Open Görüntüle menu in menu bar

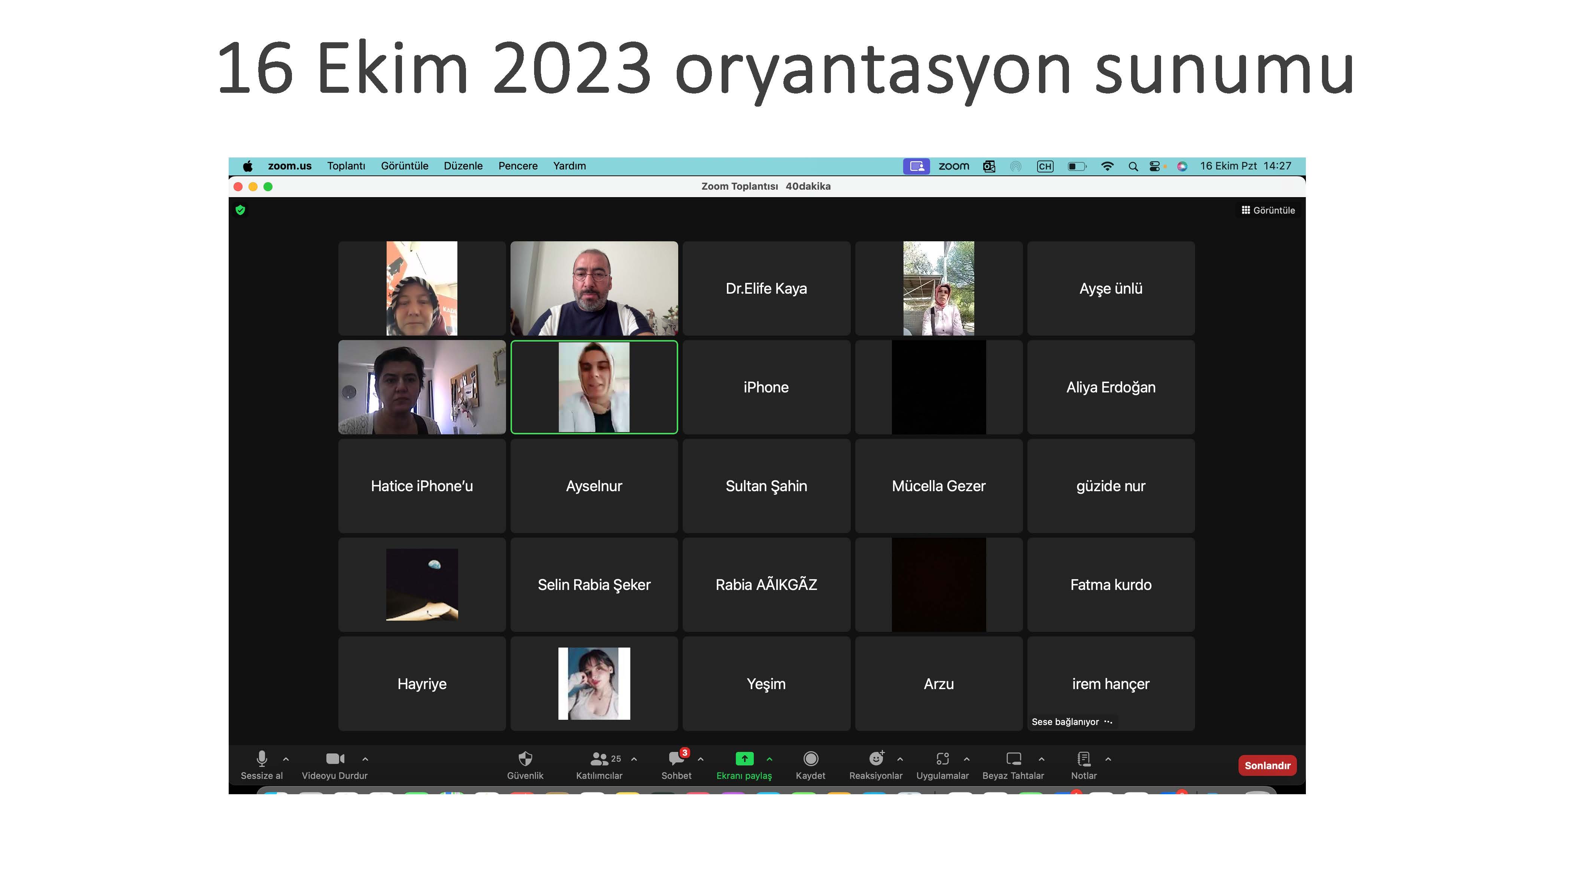pyautogui.click(x=405, y=166)
